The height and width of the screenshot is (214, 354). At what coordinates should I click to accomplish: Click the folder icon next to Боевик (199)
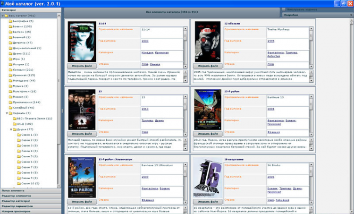coord(10,26)
